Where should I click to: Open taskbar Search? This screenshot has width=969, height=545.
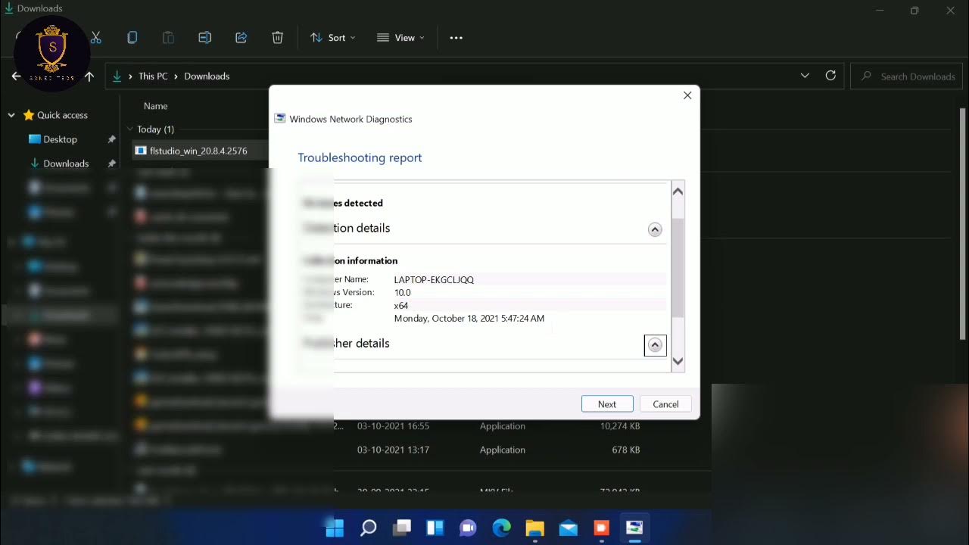368,528
